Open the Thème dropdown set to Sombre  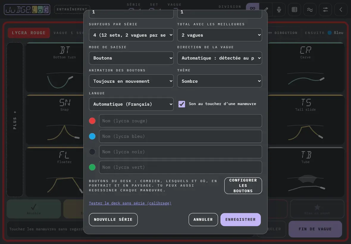click(x=220, y=81)
